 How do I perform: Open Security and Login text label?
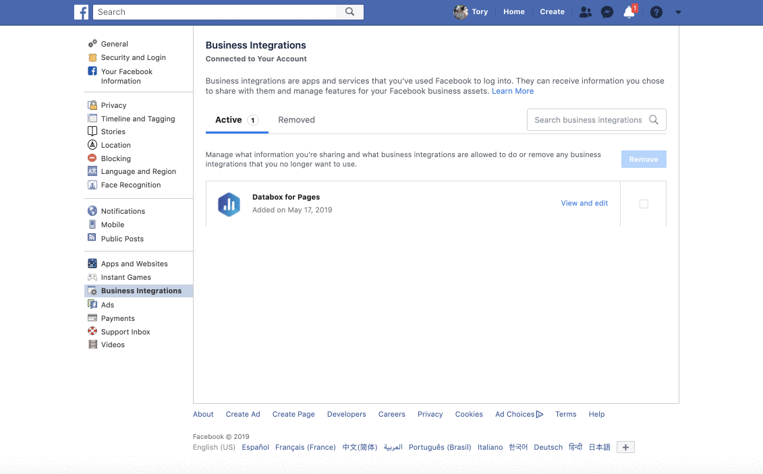[134, 57]
